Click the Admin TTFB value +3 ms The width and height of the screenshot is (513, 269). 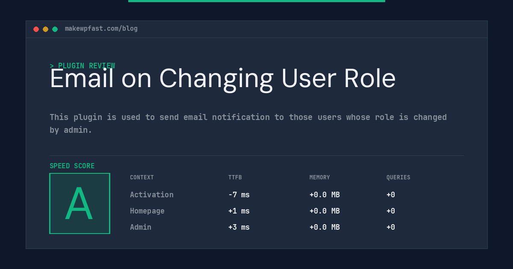[x=239, y=227]
